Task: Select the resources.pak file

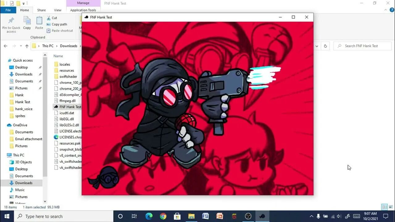Action: point(68,143)
